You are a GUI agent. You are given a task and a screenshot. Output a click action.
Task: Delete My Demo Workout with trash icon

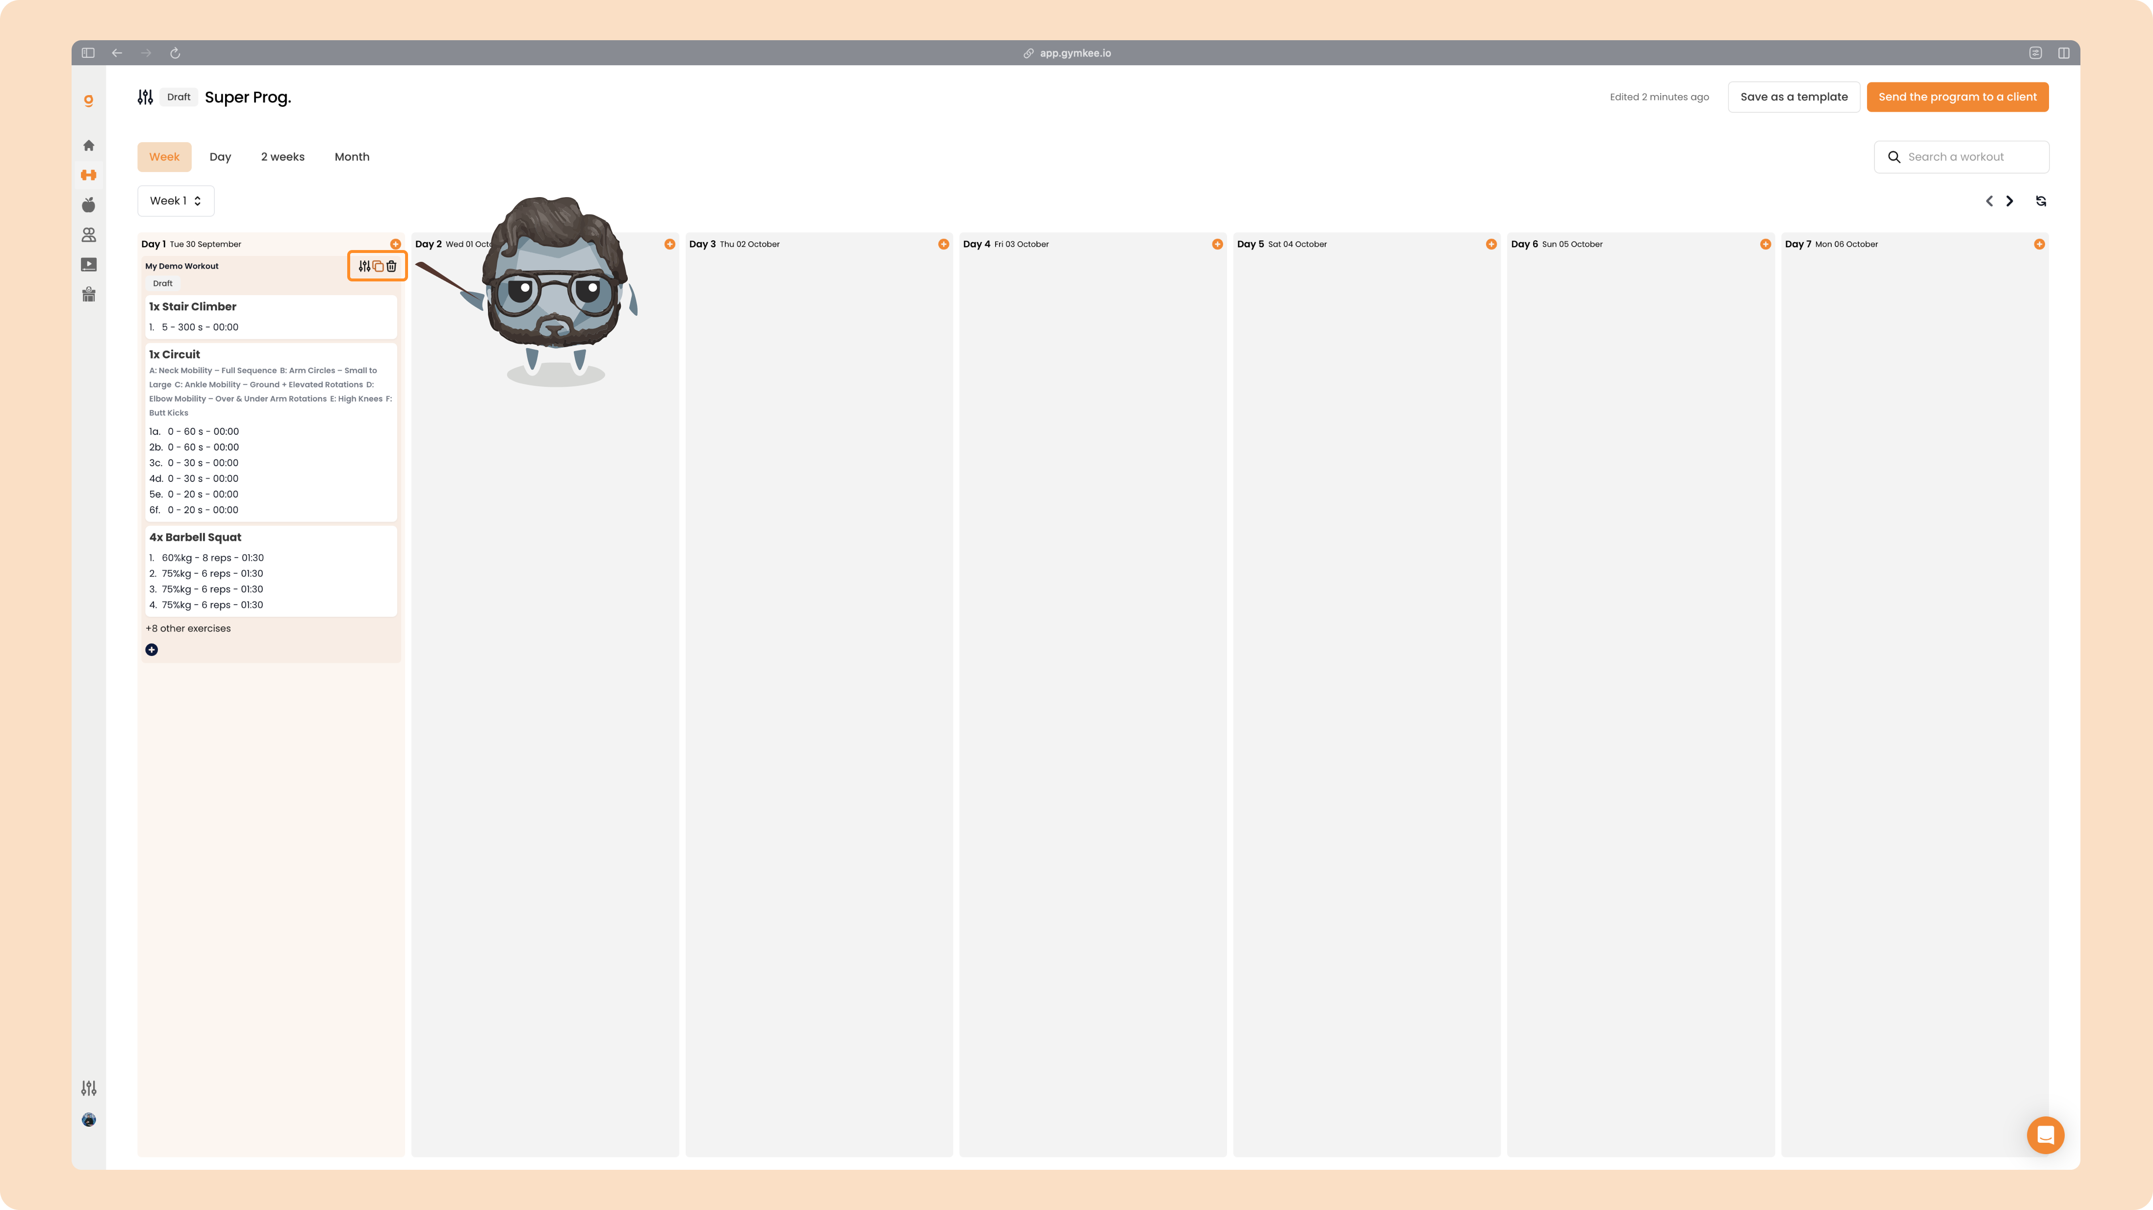(x=391, y=266)
